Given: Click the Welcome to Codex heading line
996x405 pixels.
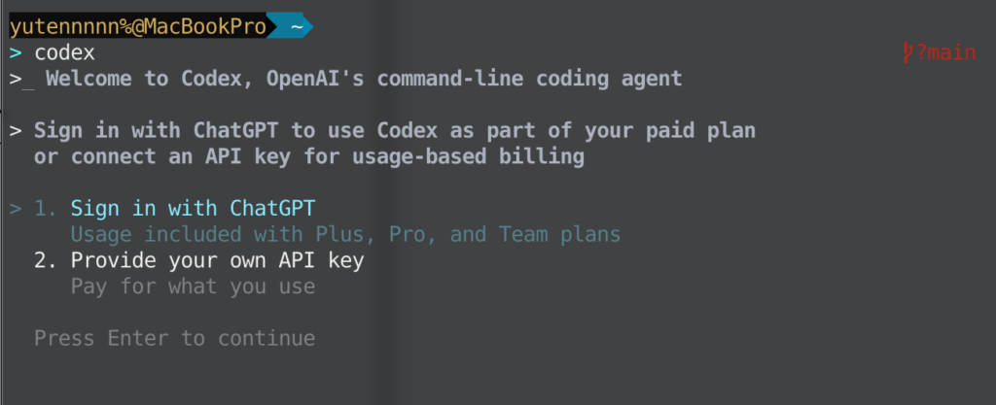Looking at the screenshot, I should pos(364,80).
